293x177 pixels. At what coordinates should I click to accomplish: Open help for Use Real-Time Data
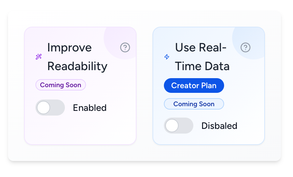[246, 47]
